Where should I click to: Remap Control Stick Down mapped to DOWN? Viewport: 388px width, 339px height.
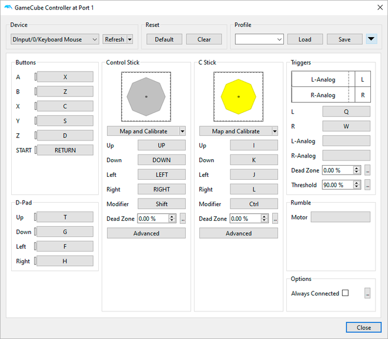point(162,160)
